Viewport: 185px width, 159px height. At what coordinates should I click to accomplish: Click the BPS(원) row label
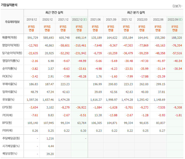click(x=7, y=123)
